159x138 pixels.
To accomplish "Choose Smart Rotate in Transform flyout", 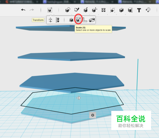I will tap(92, 20).
